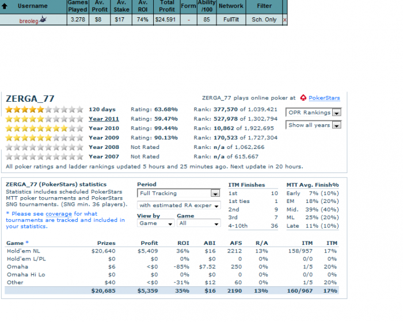Click the Year 2009 star rating row
Image resolution: width=403 pixels, height=322 pixels.
[44, 137]
